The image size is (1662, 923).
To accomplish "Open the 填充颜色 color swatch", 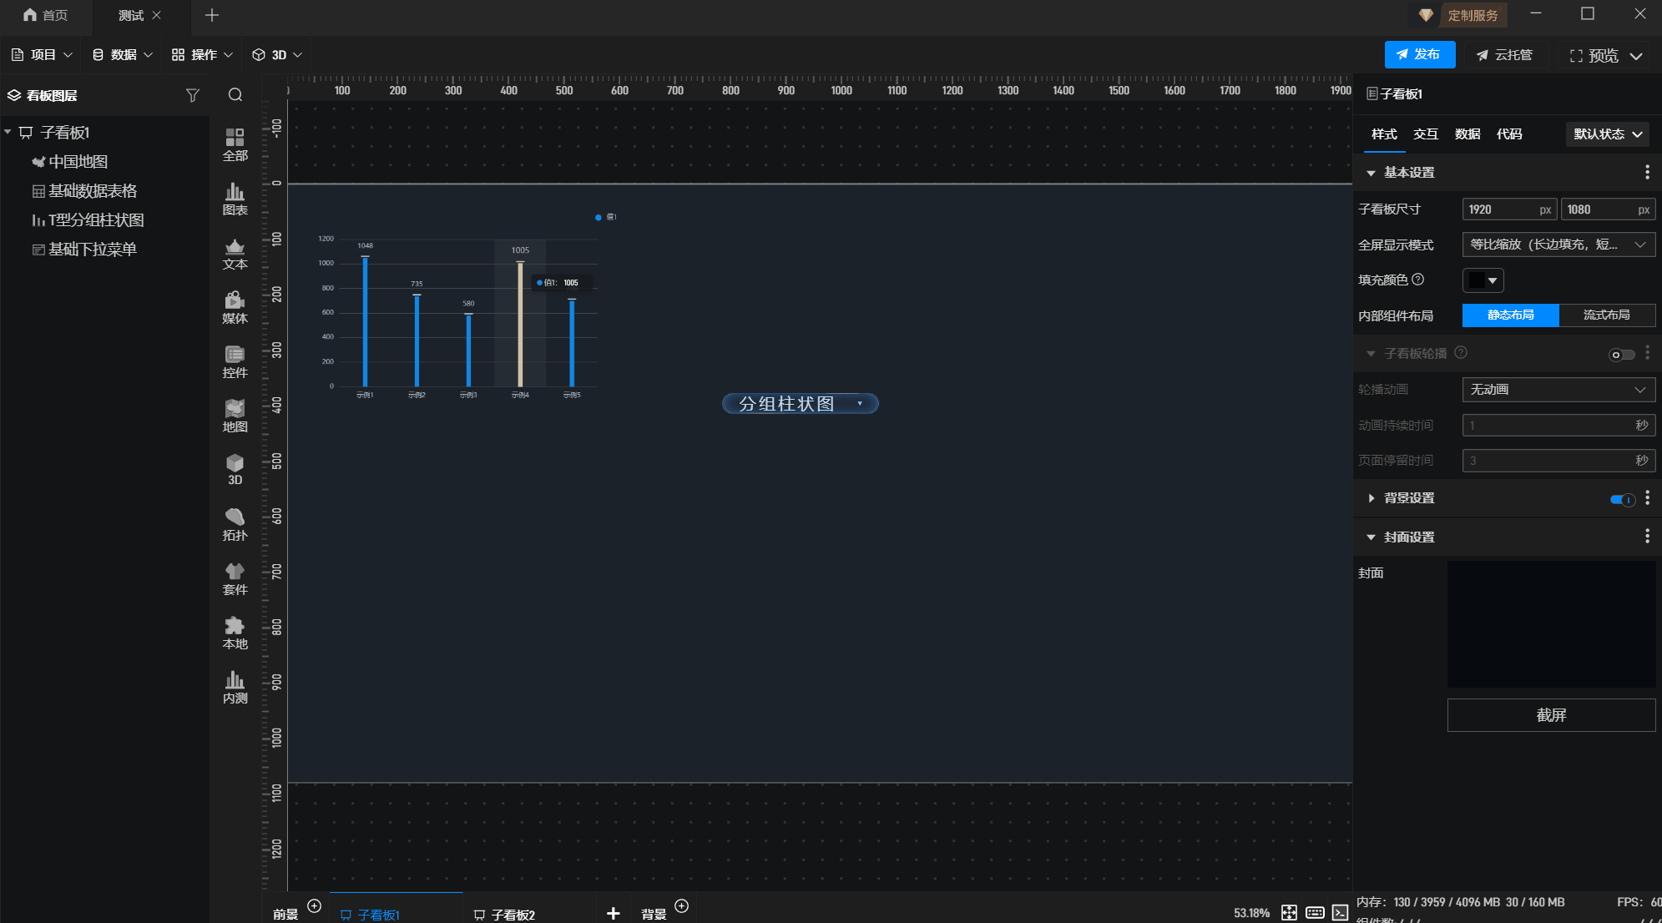I will [1483, 280].
